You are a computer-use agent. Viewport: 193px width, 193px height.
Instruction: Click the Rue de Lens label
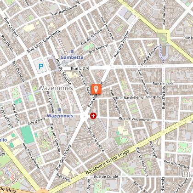tap(163, 84)
